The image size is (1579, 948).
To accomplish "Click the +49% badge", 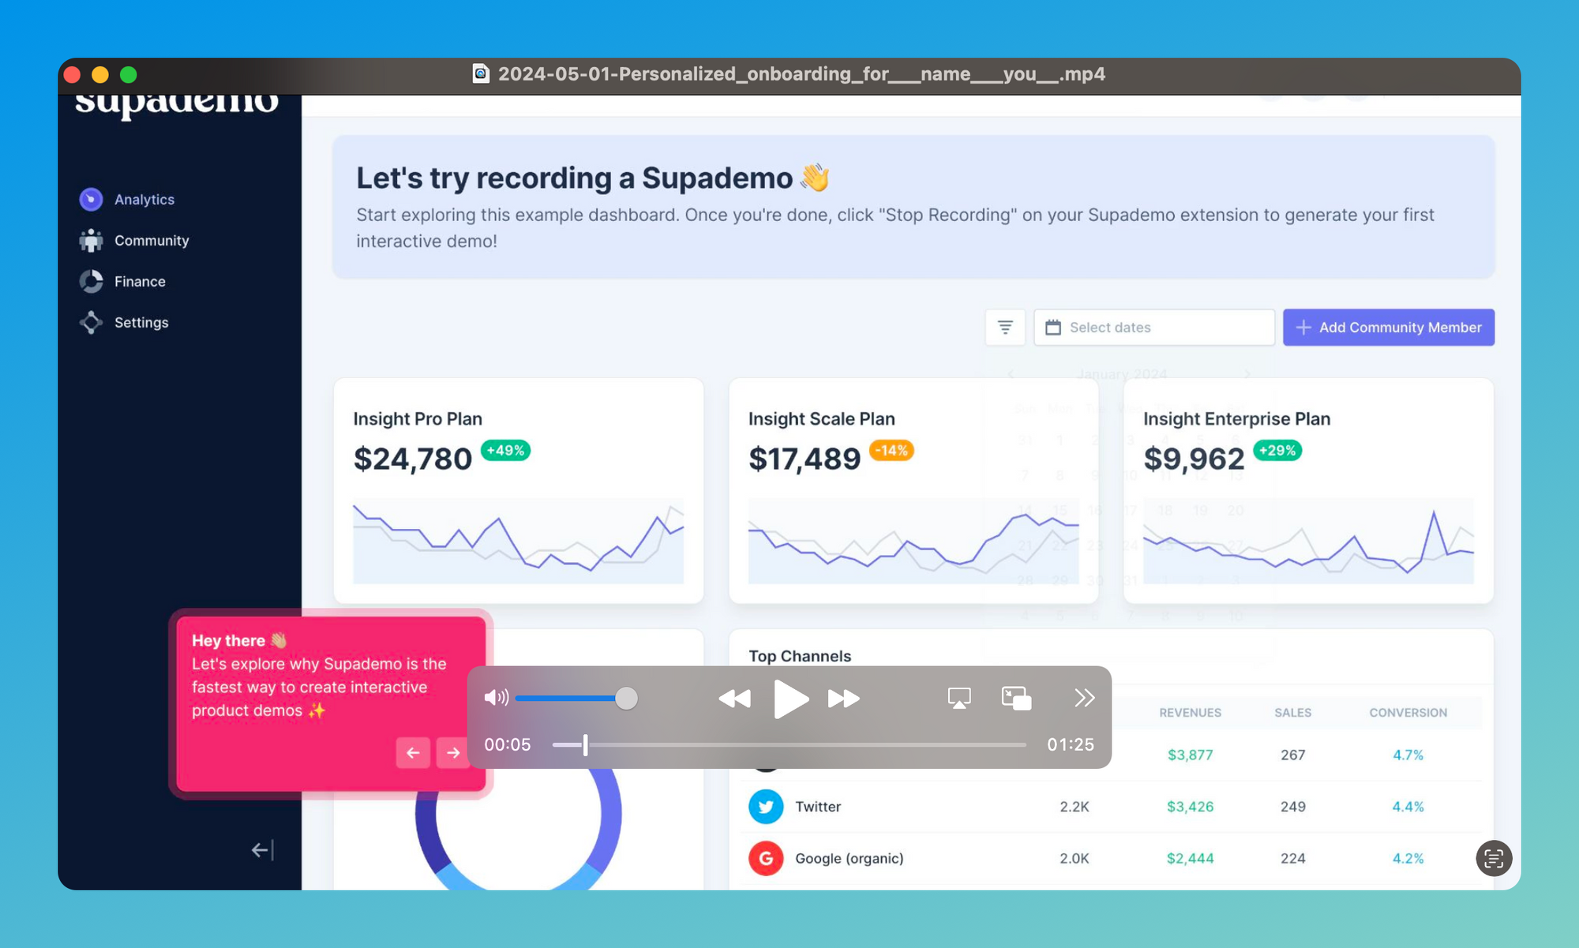I will (x=505, y=451).
